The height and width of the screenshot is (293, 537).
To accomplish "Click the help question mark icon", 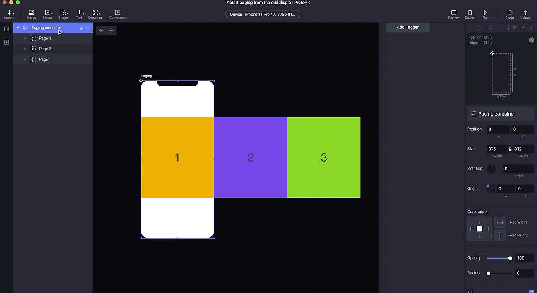I will [532, 40].
